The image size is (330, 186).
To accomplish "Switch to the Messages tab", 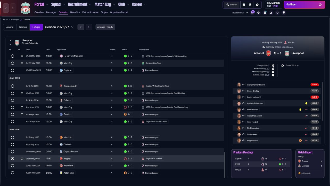I will (x=51, y=12).
